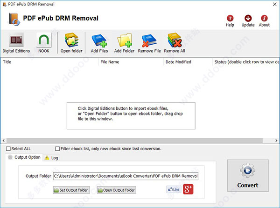Click the Set Output Folder button
280x208 pixels.
(71, 190)
